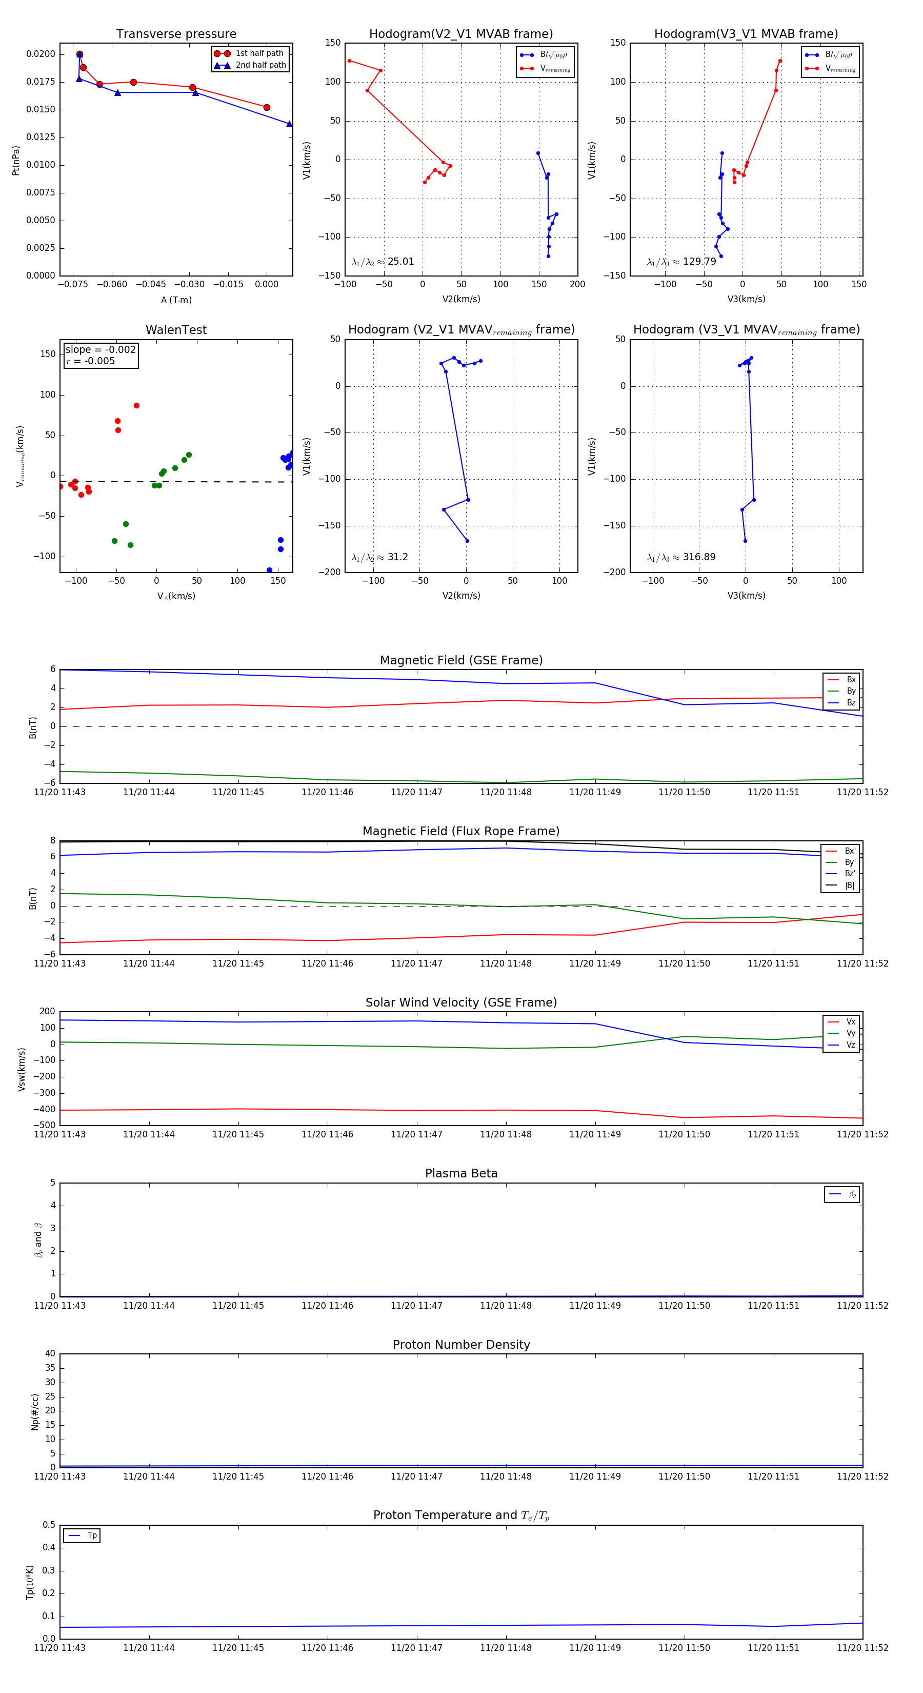Screen dimensions: 923x1693
Task: Click the "A (T·m)" x-axis label
Action: pos(176,300)
